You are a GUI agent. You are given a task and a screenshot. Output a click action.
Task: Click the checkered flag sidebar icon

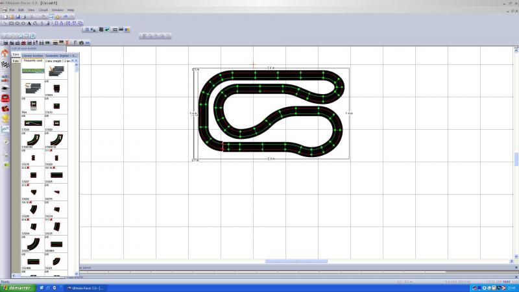pyautogui.click(x=5, y=64)
